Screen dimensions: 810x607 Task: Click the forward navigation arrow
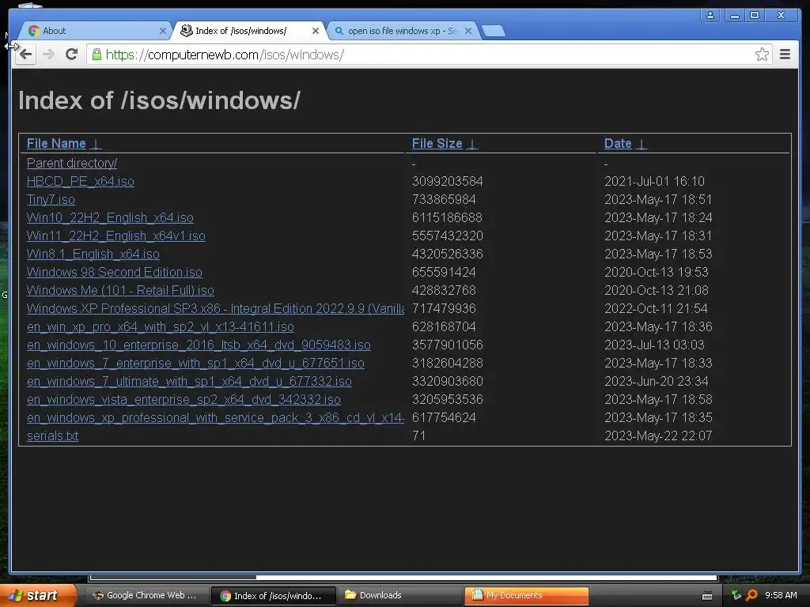48,55
